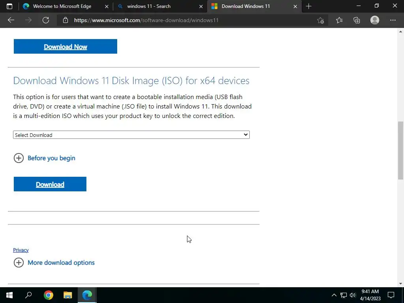Open File Explorer from the taskbar
The image size is (404, 303).
coord(68,295)
